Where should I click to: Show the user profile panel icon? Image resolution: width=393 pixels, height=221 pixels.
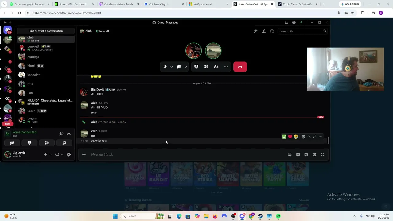(x=272, y=31)
